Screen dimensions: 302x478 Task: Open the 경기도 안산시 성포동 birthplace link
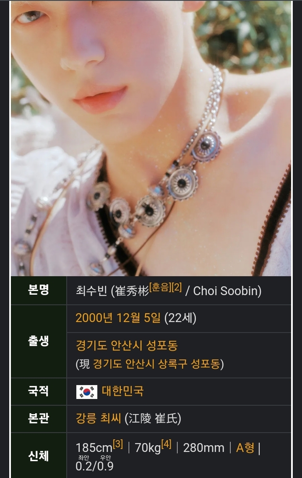click(x=127, y=346)
